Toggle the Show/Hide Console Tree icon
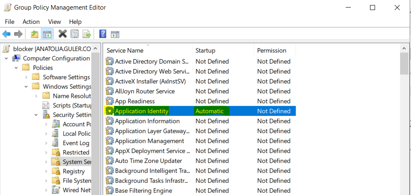 coord(47,34)
